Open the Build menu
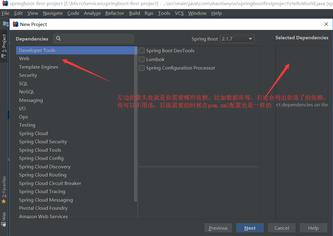The image size is (333, 236). tap(135, 13)
